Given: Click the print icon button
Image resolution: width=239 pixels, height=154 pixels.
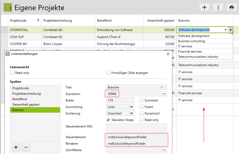Looking at the screenshot, I should [x=232, y=7].
